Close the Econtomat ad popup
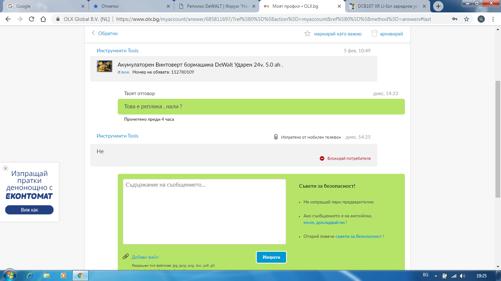This screenshot has width=501, height=281. [x=6, y=168]
